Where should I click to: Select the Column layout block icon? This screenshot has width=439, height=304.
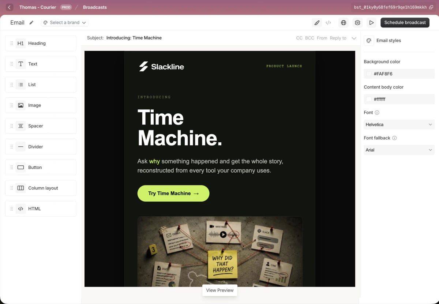[21, 188]
